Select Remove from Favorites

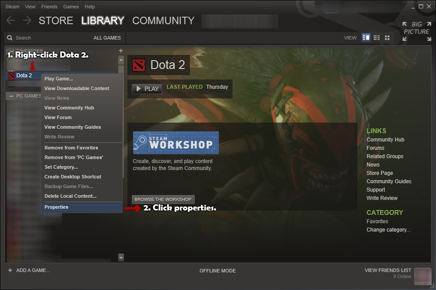click(82, 148)
